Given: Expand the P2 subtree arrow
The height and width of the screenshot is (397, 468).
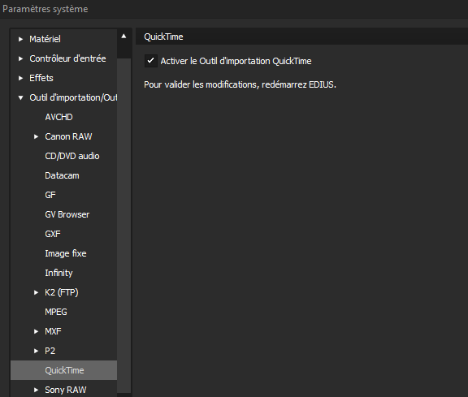Looking at the screenshot, I should (x=36, y=351).
